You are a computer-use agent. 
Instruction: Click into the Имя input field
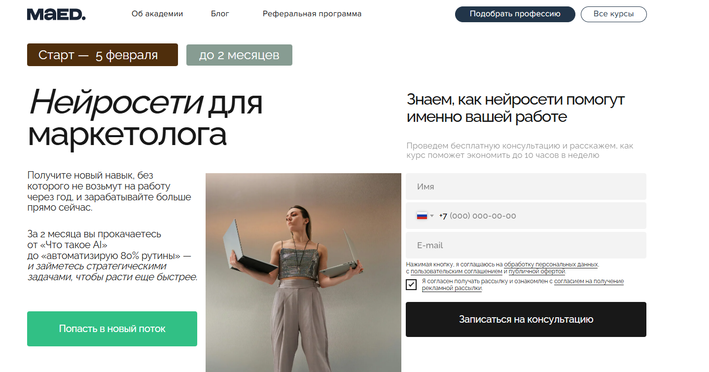[x=526, y=186]
